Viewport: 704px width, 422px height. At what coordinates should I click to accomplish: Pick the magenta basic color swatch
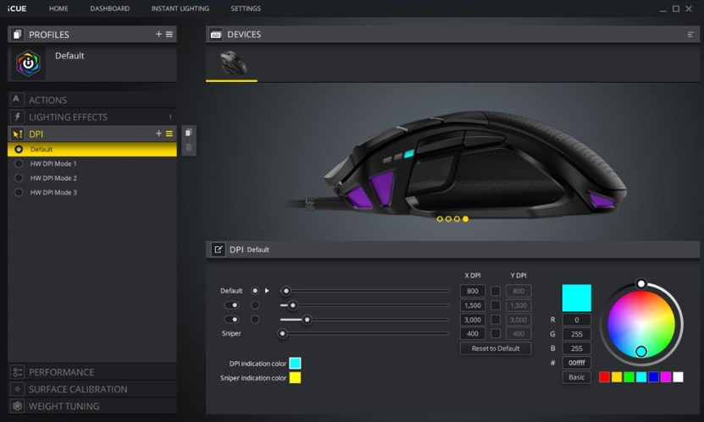point(666,377)
